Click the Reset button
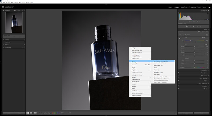 [201, 113]
